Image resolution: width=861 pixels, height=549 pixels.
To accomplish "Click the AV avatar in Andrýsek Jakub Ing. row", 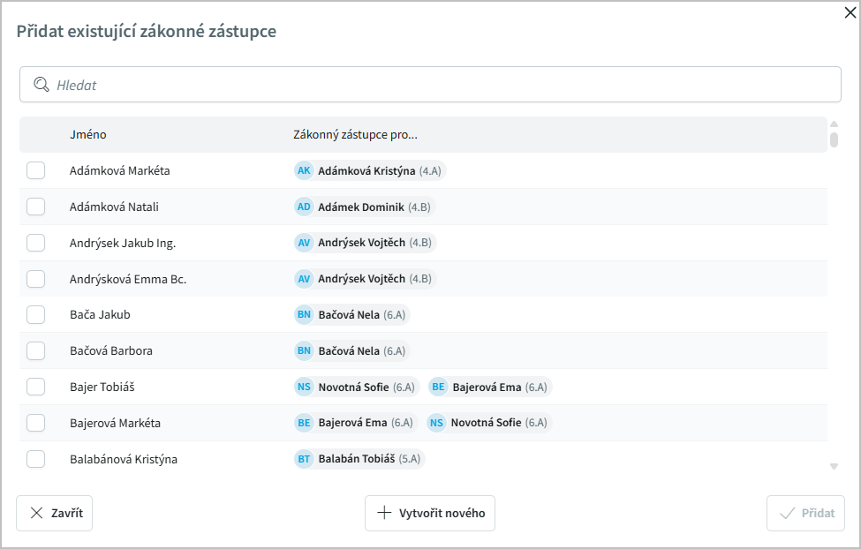I will click(304, 243).
